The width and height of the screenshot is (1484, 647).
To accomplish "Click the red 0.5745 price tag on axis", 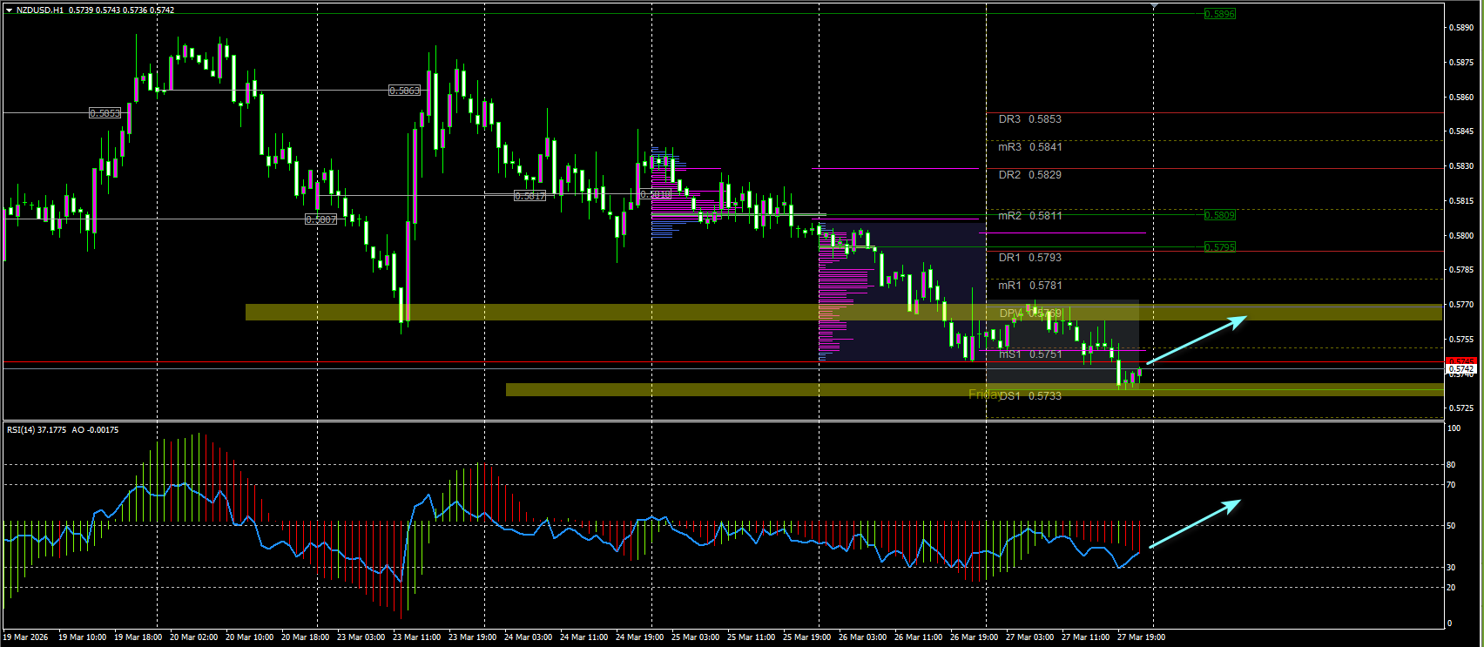I will pyautogui.click(x=1460, y=361).
